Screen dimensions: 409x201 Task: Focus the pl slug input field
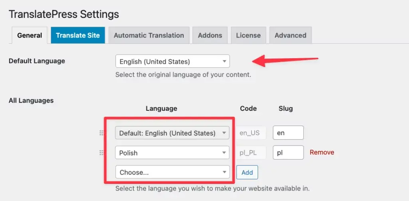pyautogui.click(x=288, y=152)
